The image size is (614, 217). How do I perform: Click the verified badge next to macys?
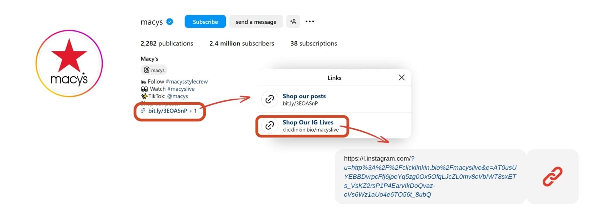tap(170, 22)
